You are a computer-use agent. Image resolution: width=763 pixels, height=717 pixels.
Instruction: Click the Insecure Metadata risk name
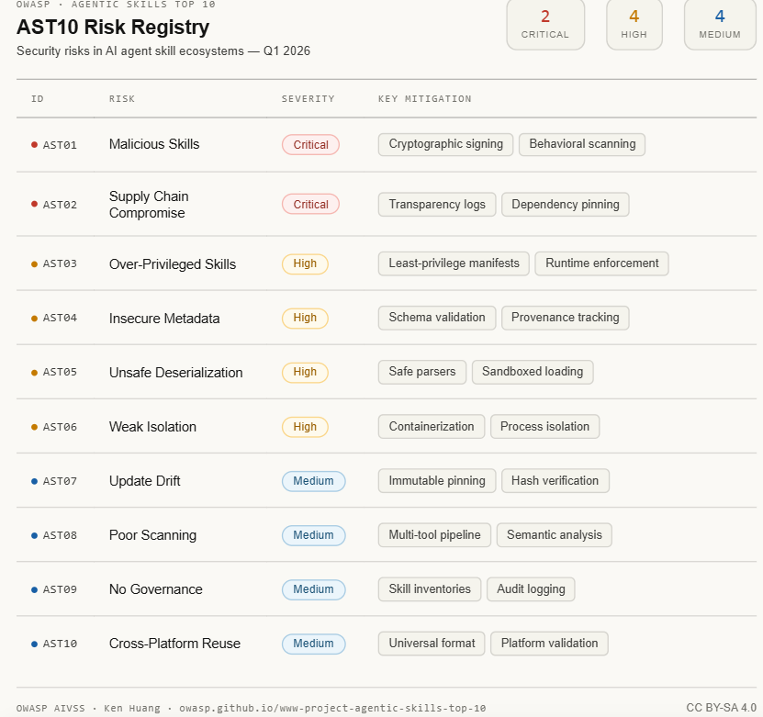click(164, 319)
